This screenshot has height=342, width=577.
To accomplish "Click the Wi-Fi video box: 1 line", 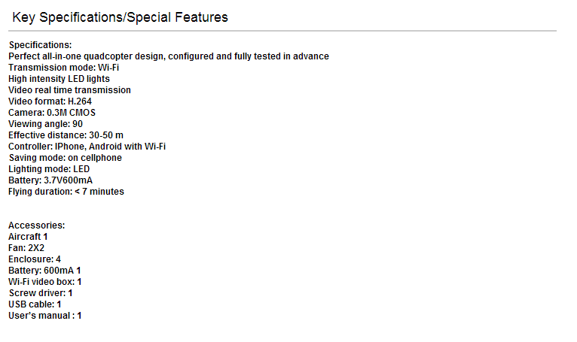I will 45,282.
